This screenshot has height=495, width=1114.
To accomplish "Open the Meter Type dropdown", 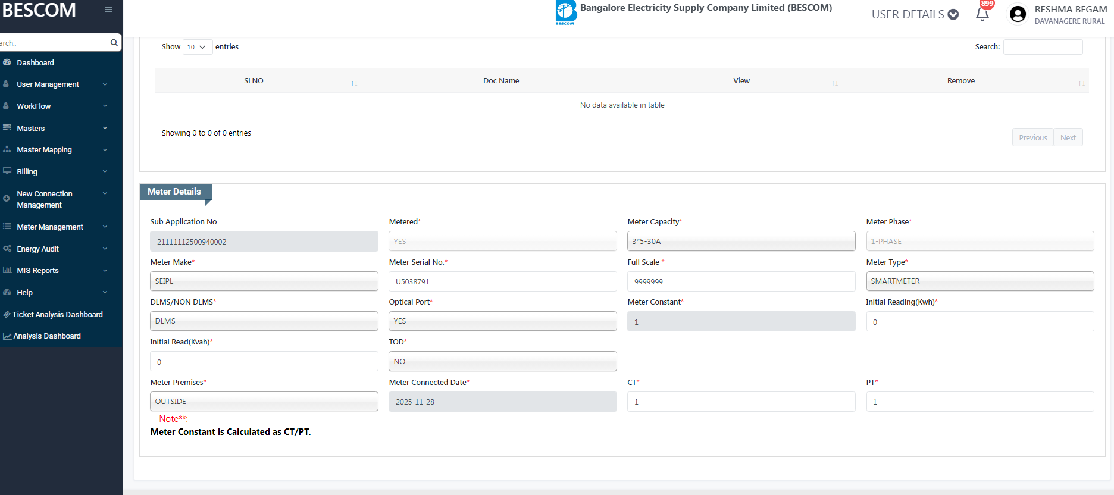I will (x=980, y=281).
